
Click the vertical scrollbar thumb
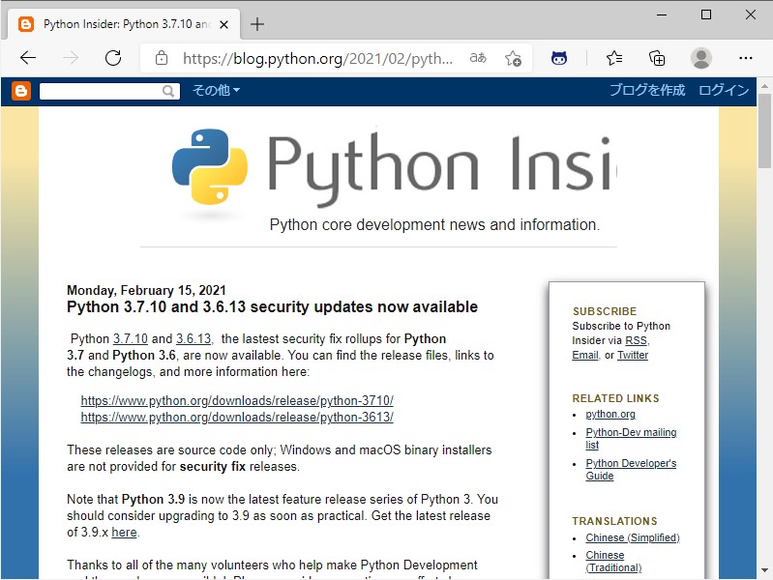pos(764,130)
